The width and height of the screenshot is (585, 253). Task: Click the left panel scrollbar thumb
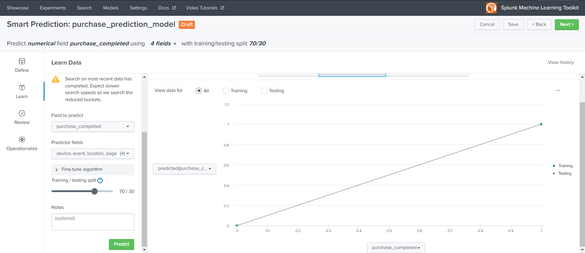tap(145, 189)
